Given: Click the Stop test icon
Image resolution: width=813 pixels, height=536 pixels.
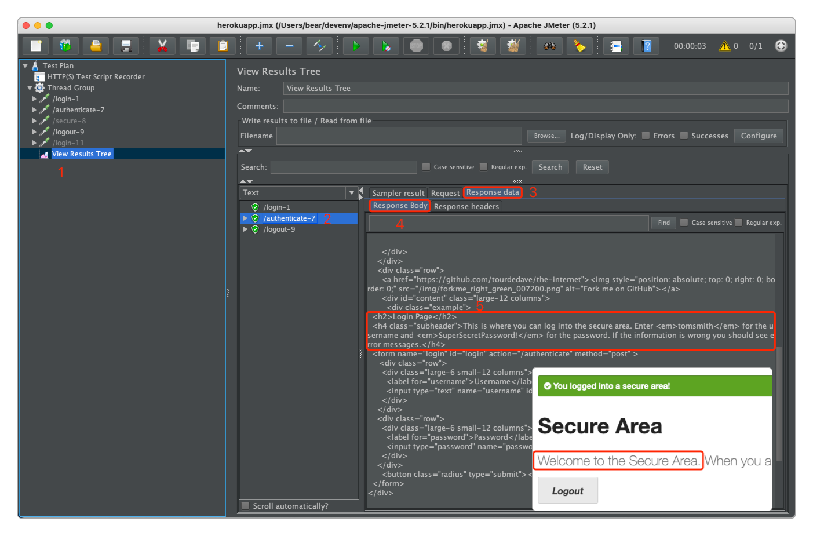Looking at the screenshot, I should tap(416, 46).
